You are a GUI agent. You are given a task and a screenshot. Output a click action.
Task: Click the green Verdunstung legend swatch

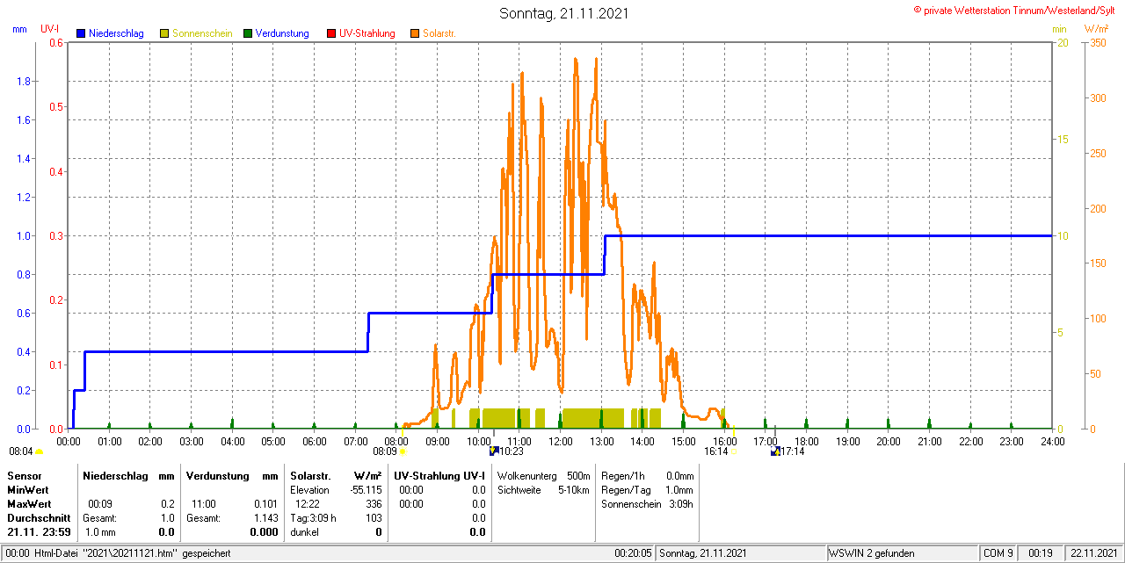(248, 33)
